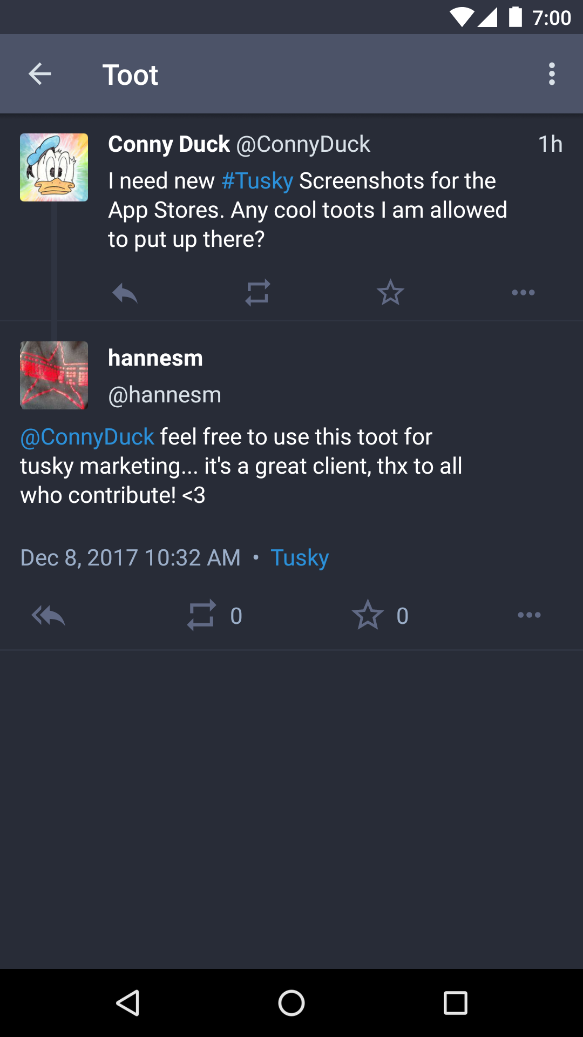
Task: Open the overflow menu in the toolbar
Action: click(x=552, y=73)
